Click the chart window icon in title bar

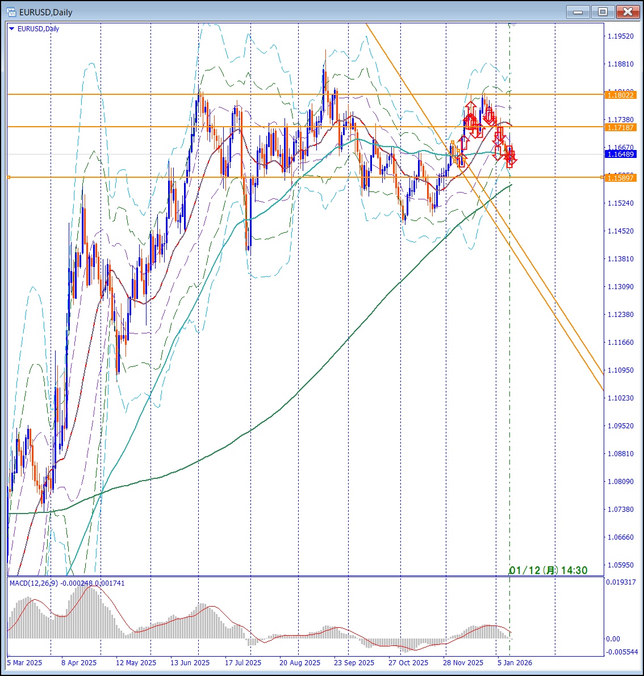tap(11, 12)
